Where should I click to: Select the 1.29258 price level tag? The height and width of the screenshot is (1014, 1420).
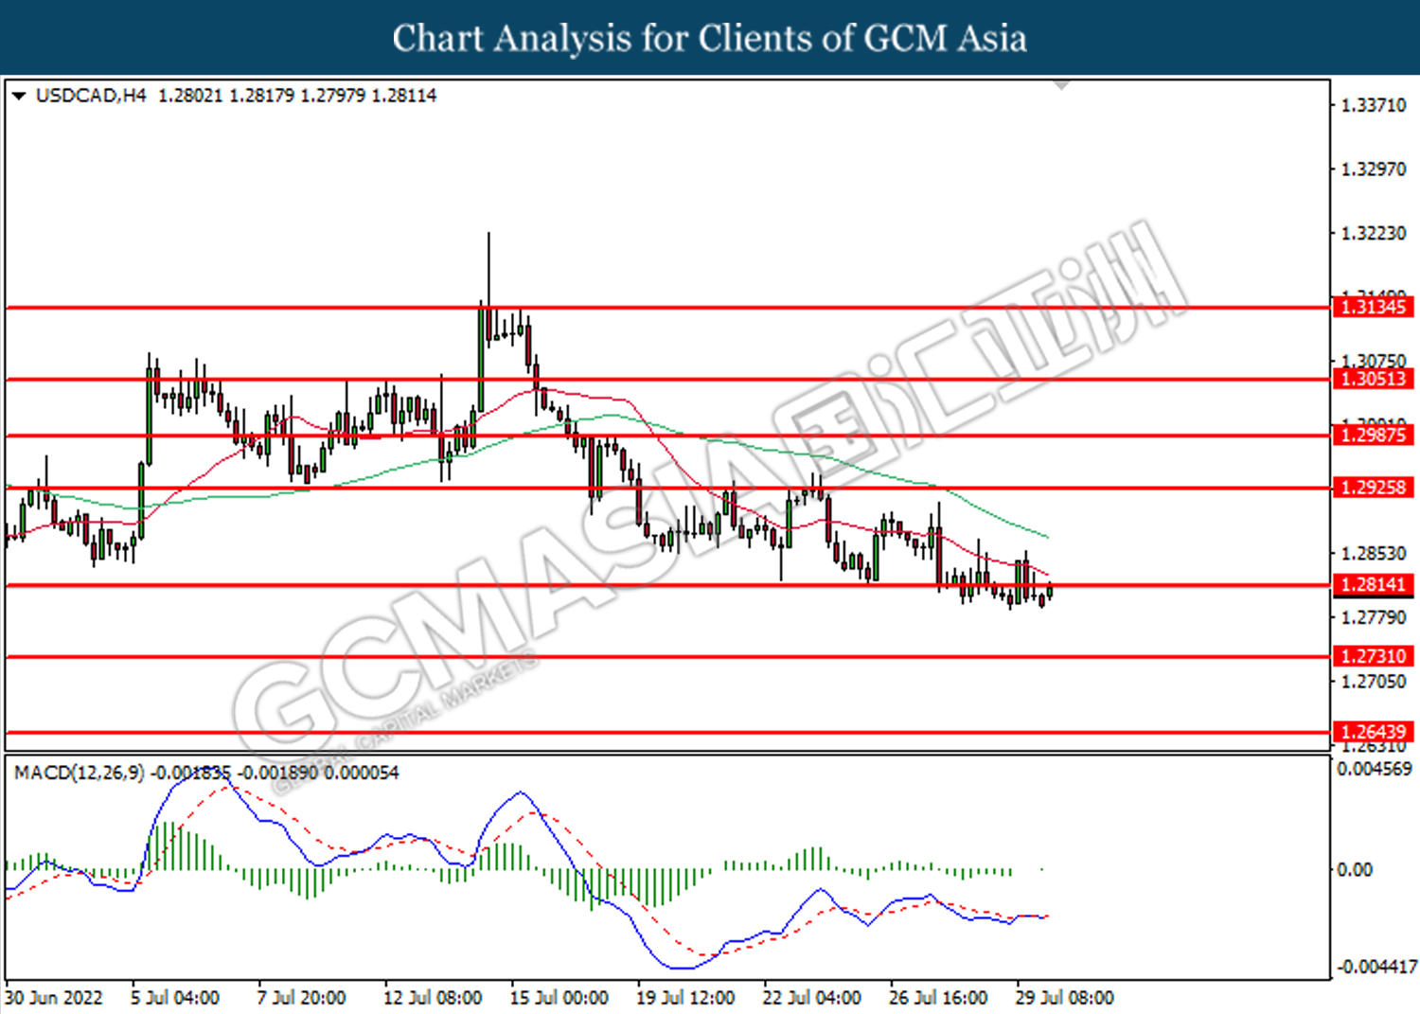tap(1374, 488)
